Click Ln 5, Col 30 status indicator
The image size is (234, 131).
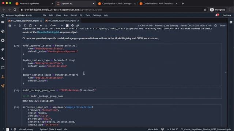[x=172, y=130]
